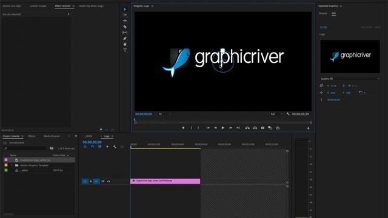
Task: Toggle video track output eye
Action: point(109,182)
